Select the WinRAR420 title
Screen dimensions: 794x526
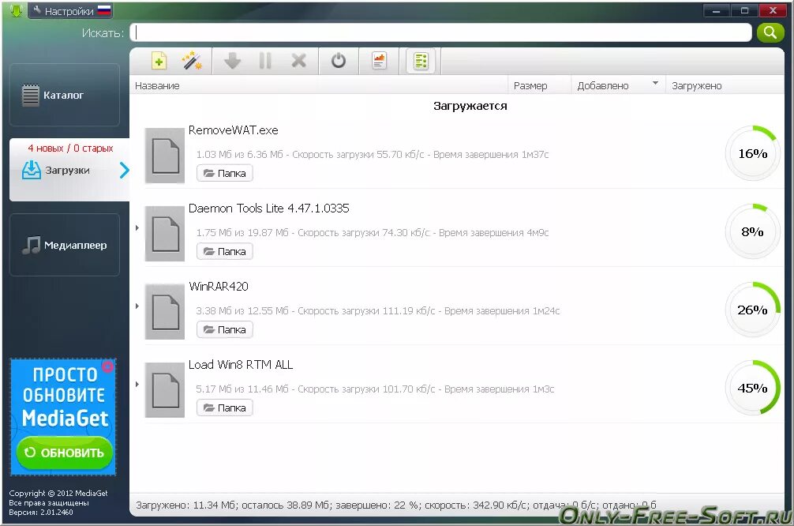pos(219,287)
